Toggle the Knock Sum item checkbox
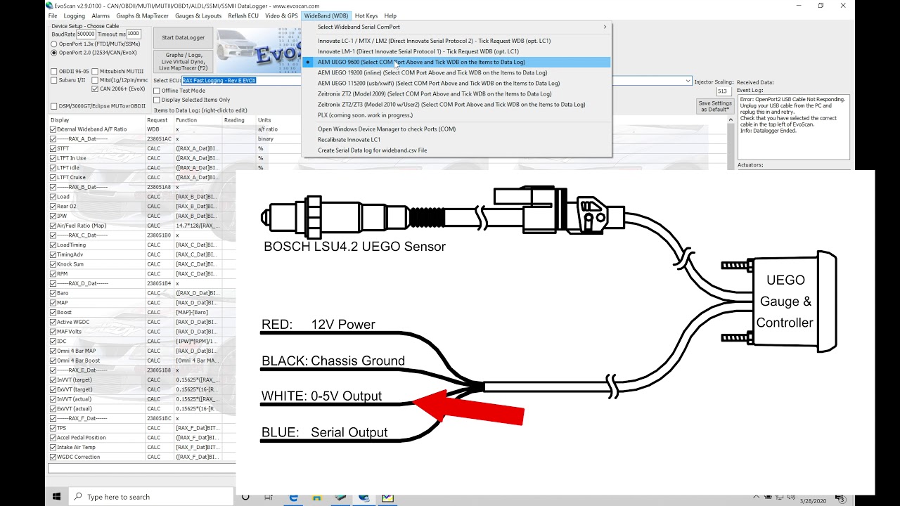 click(x=53, y=264)
